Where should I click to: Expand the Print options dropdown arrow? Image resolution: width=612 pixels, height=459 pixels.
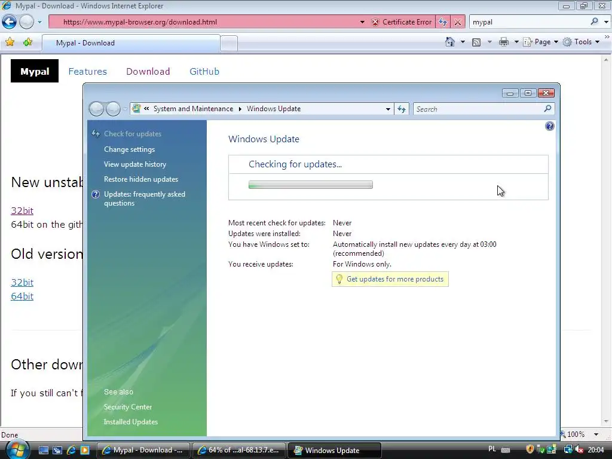tap(516, 42)
